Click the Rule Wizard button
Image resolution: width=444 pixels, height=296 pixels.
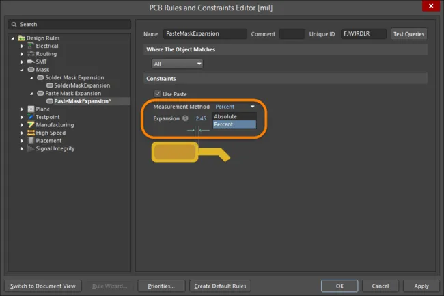point(109,286)
